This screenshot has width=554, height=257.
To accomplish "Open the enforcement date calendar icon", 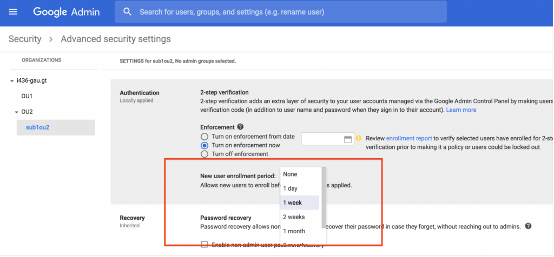I will [348, 139].
